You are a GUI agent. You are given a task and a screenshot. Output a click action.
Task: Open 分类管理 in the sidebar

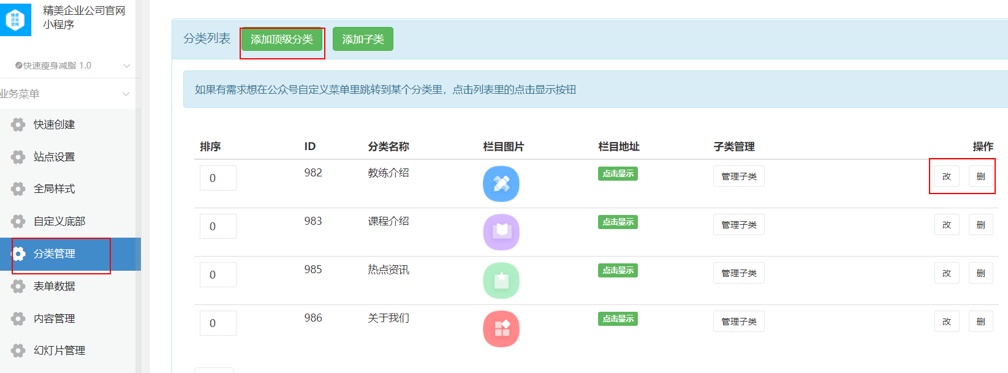pos(55,254)
